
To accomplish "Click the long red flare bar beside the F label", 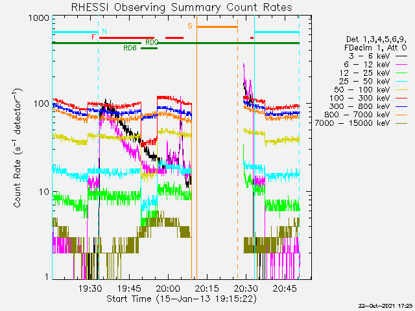I will 126,38.
